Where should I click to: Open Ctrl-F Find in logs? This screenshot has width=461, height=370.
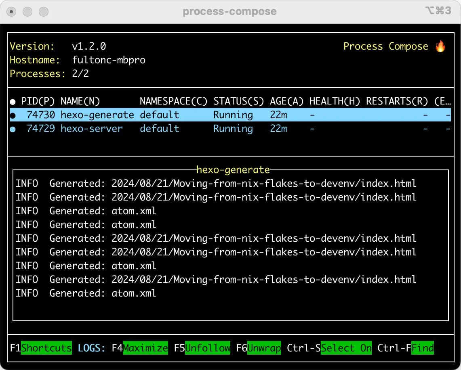point(405,348)
